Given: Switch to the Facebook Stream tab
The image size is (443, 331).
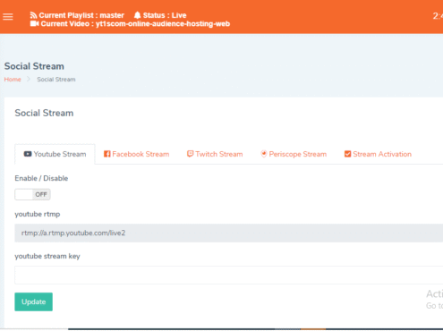Looking at the screenshot, I should (137, 154).
